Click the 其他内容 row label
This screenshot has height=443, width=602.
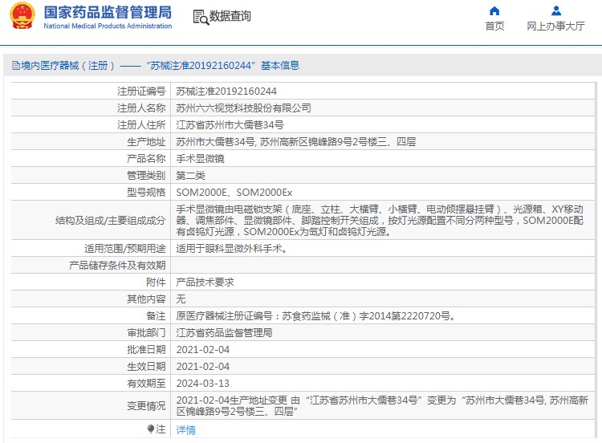coord(146,299)
